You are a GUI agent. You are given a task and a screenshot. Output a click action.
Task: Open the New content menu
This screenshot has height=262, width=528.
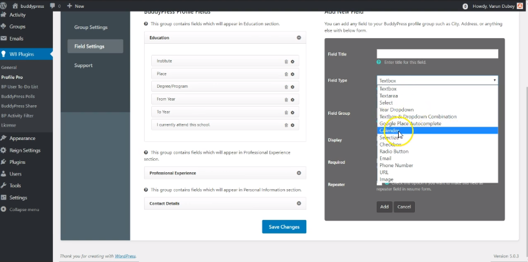click(x=76, y=6)
